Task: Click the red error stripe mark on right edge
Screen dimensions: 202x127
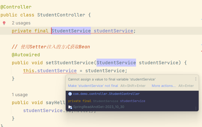Action: (x=201, y=51)
